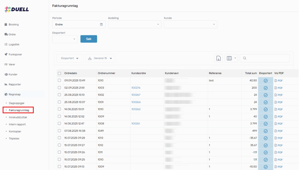Open Booking in the sidebar
Viewport: 299px width, 170px height.
point(13,24)
